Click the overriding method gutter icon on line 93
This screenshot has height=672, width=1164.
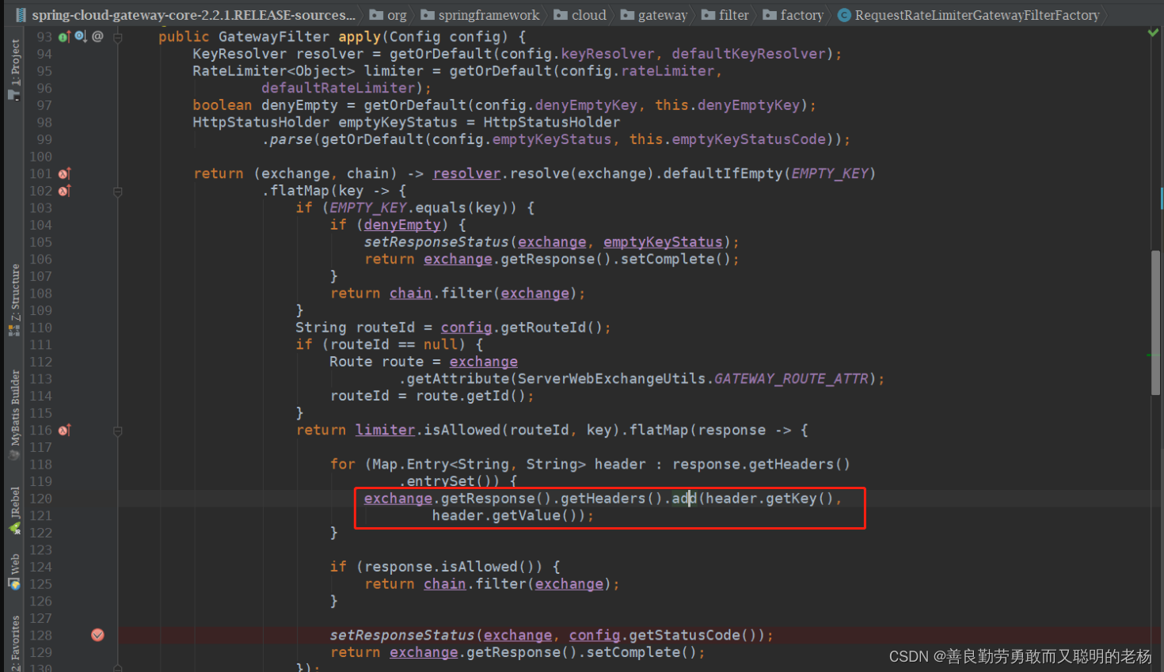click(63, 36)
